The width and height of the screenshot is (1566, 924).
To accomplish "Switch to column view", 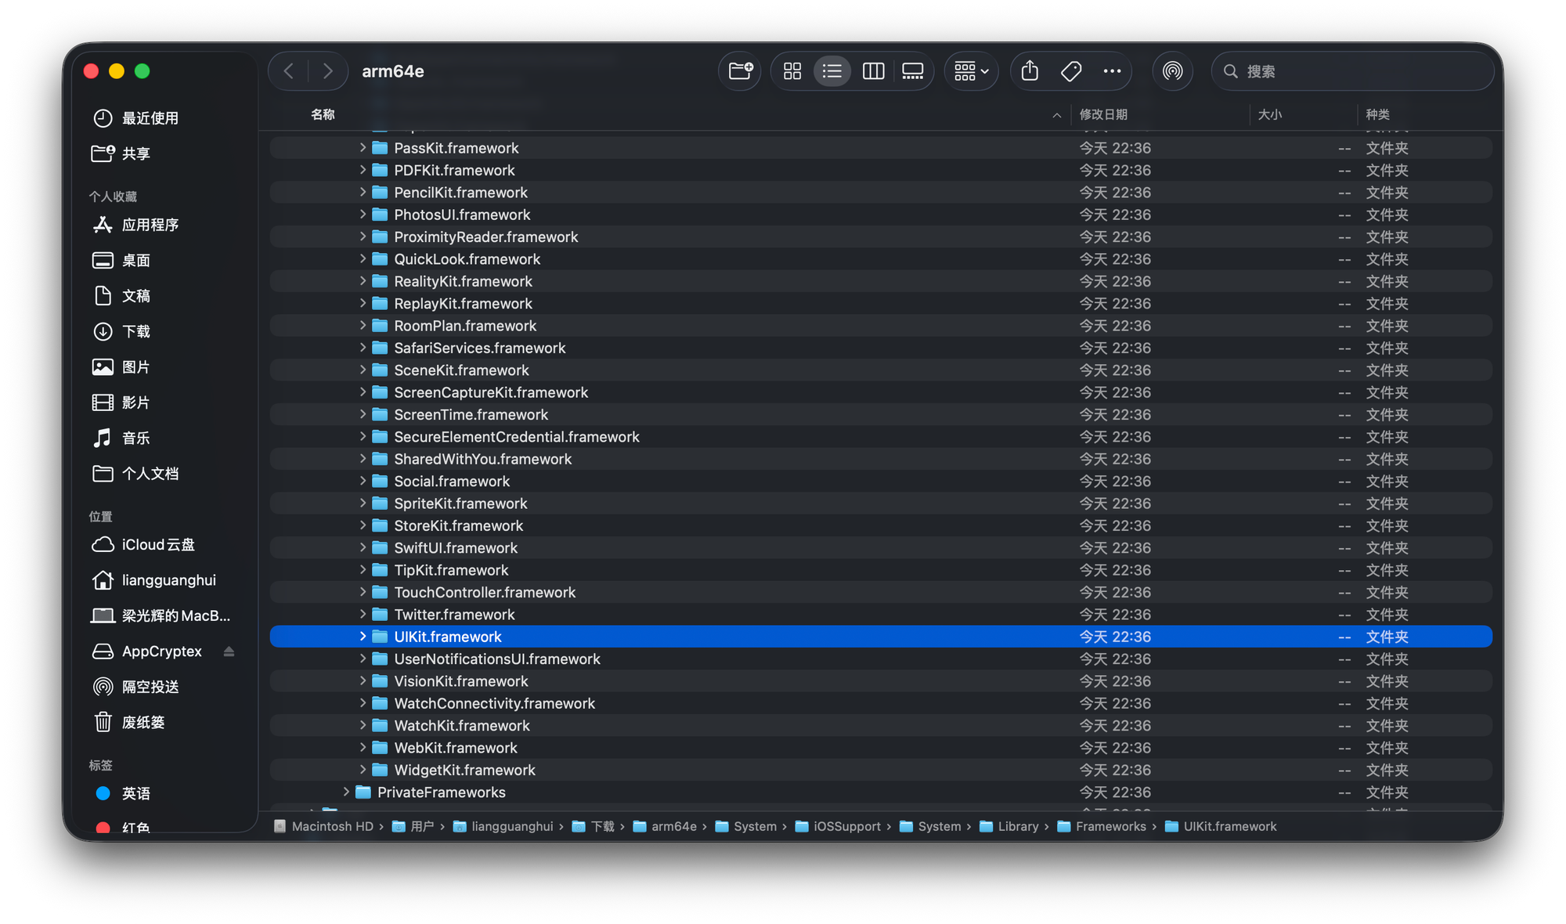I will [x=873, y=71].
